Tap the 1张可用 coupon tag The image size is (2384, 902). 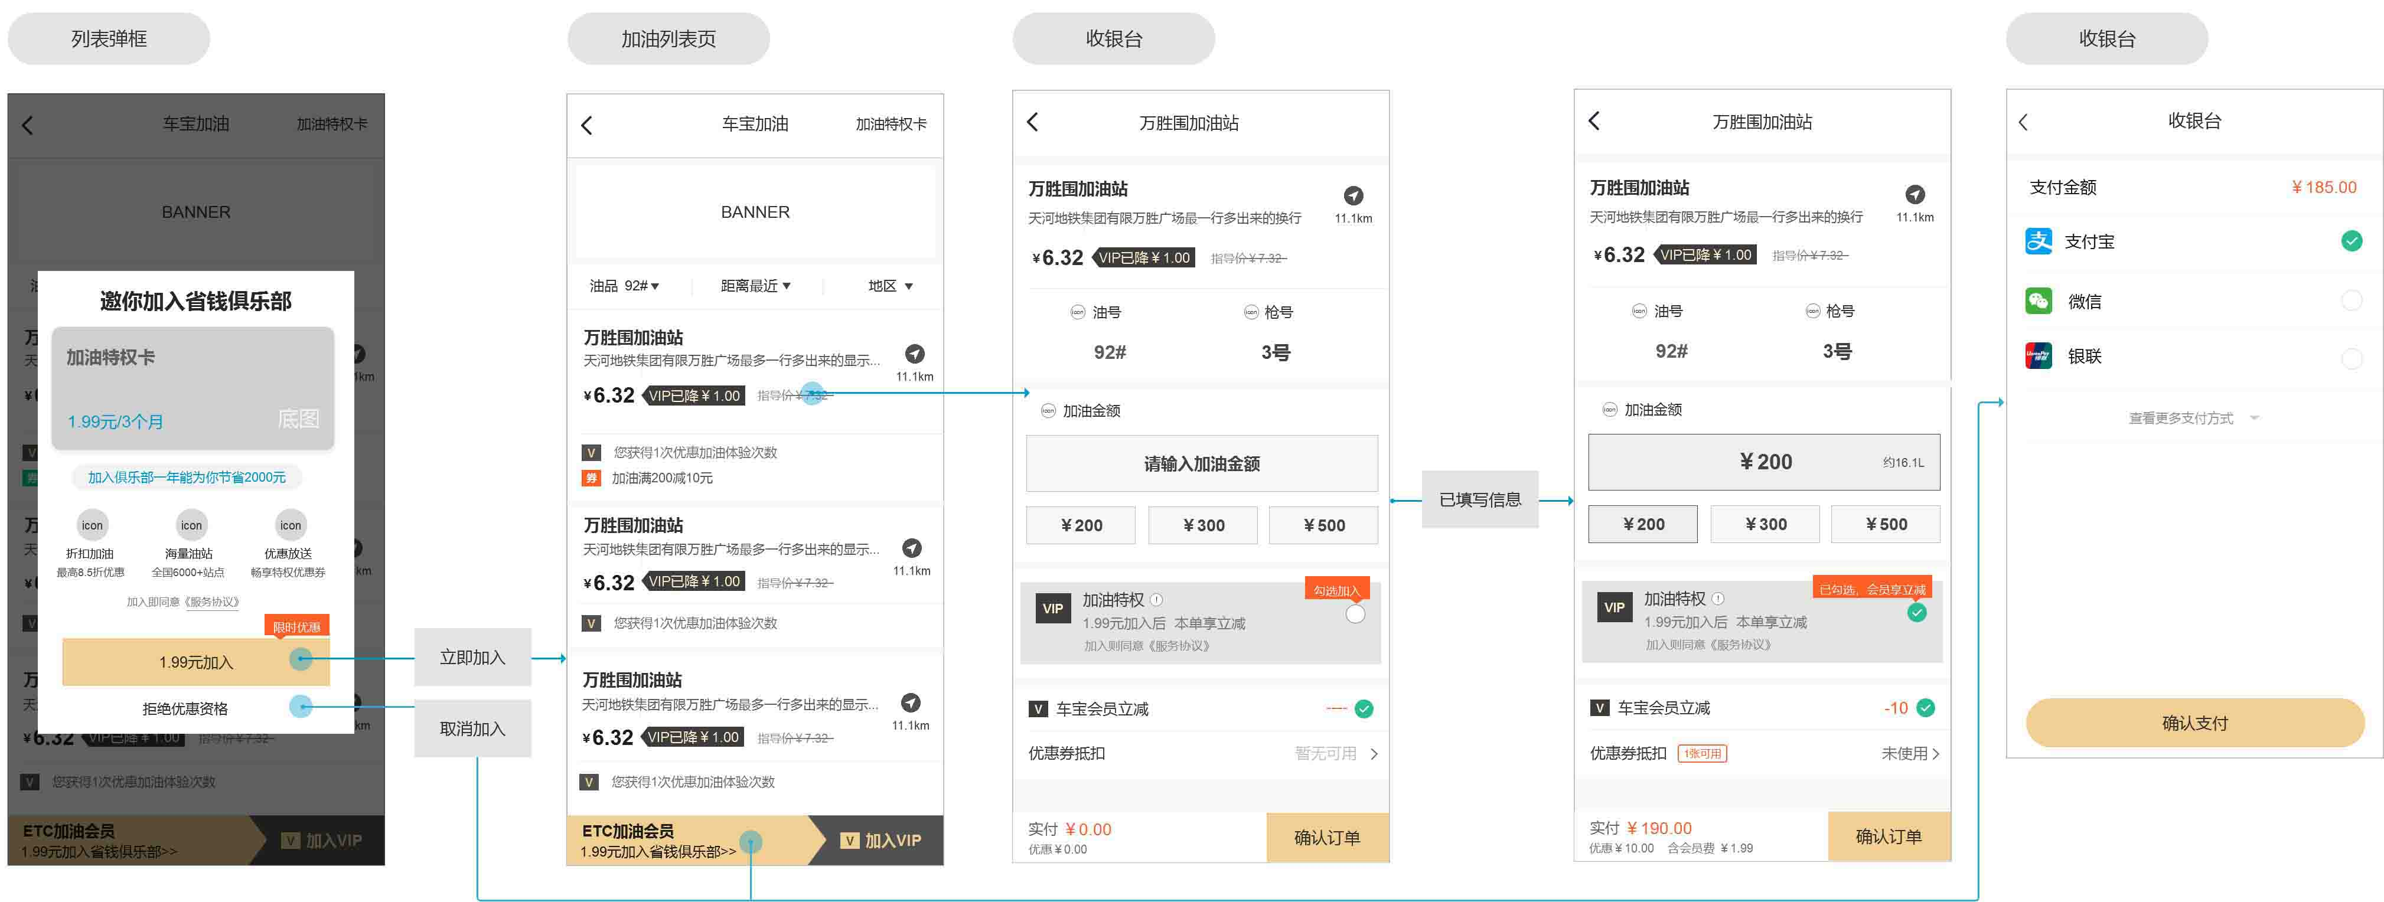[1702, 753]
